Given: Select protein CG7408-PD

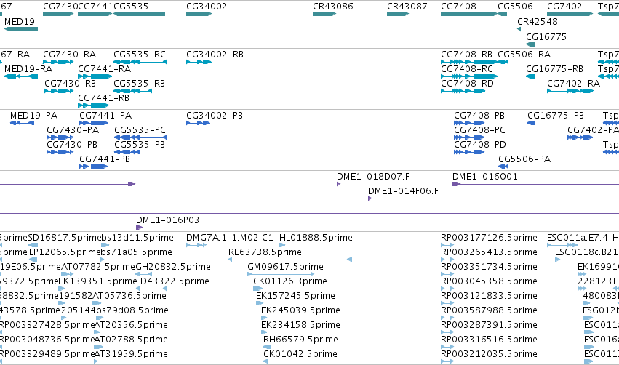Looking at the screenshot, I should pos(469,152).
